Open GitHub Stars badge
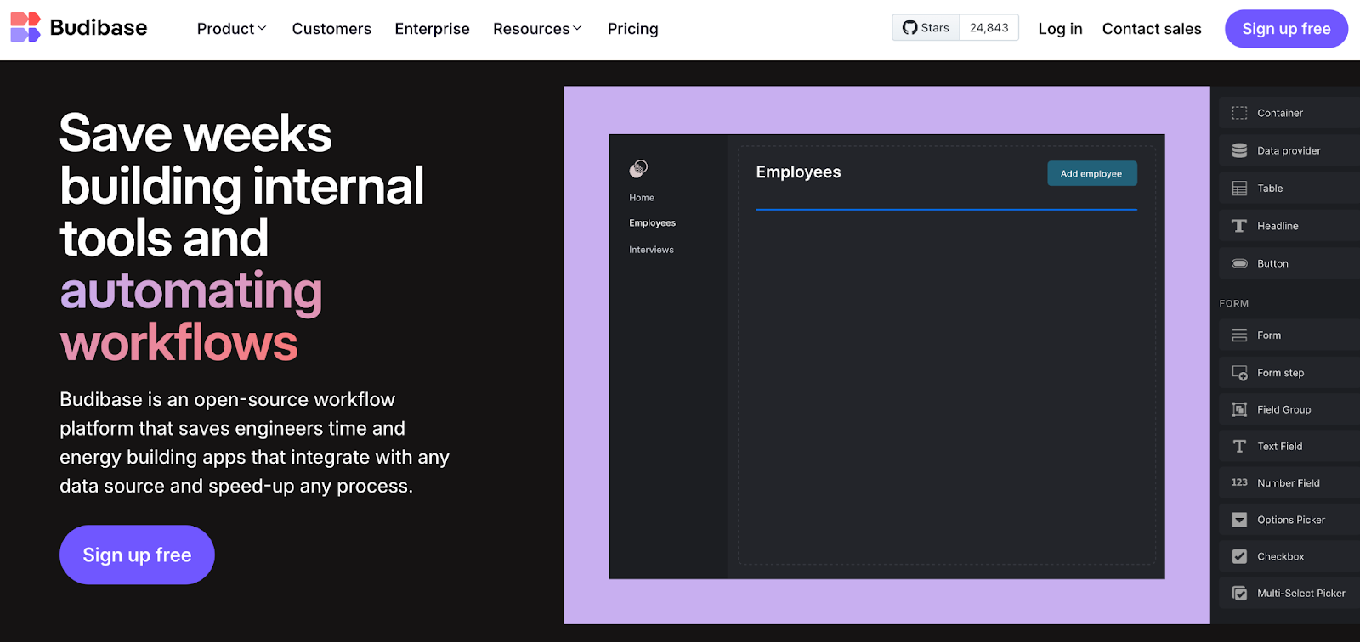Viewport: 1360px width, 642px height. [955, 28]
